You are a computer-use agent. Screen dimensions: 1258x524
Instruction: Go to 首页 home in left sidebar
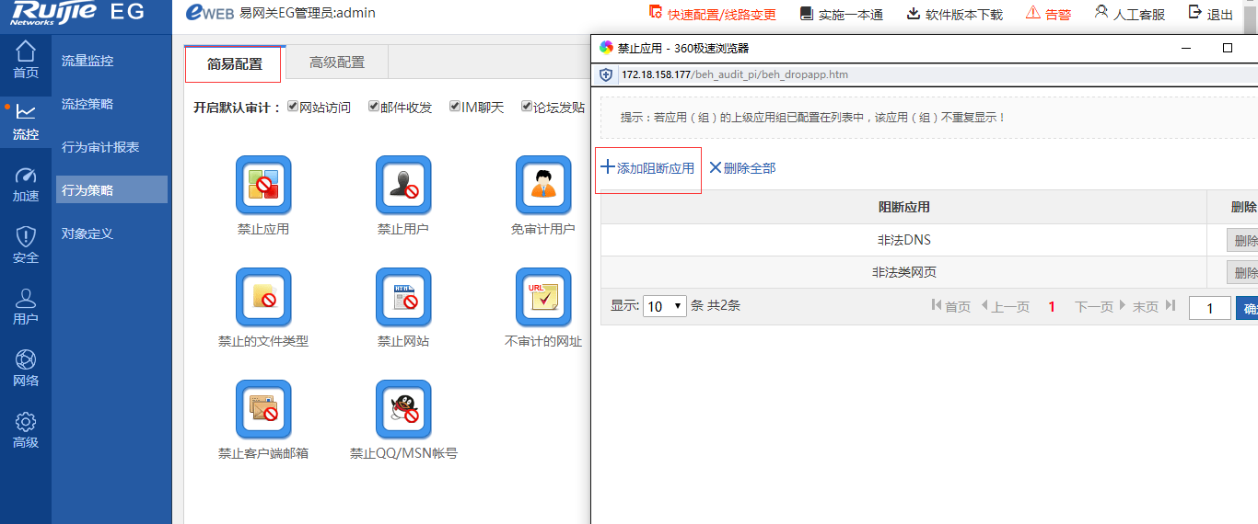(26, 60)
